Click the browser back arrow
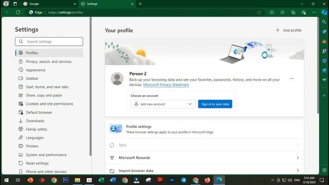 click(x=8, y=12)
